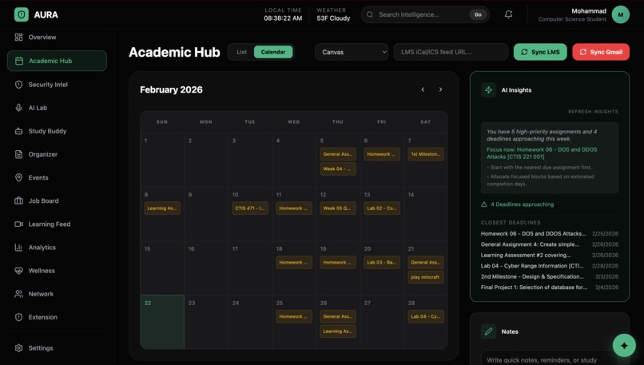This screenshot has height=365, width=644.
Task: Select highlighted date 22 in calendar
Action: [162, 322]
